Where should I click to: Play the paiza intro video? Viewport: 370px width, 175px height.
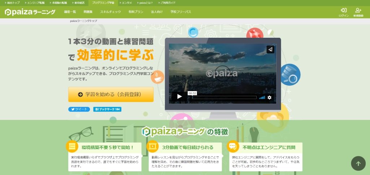179,97
